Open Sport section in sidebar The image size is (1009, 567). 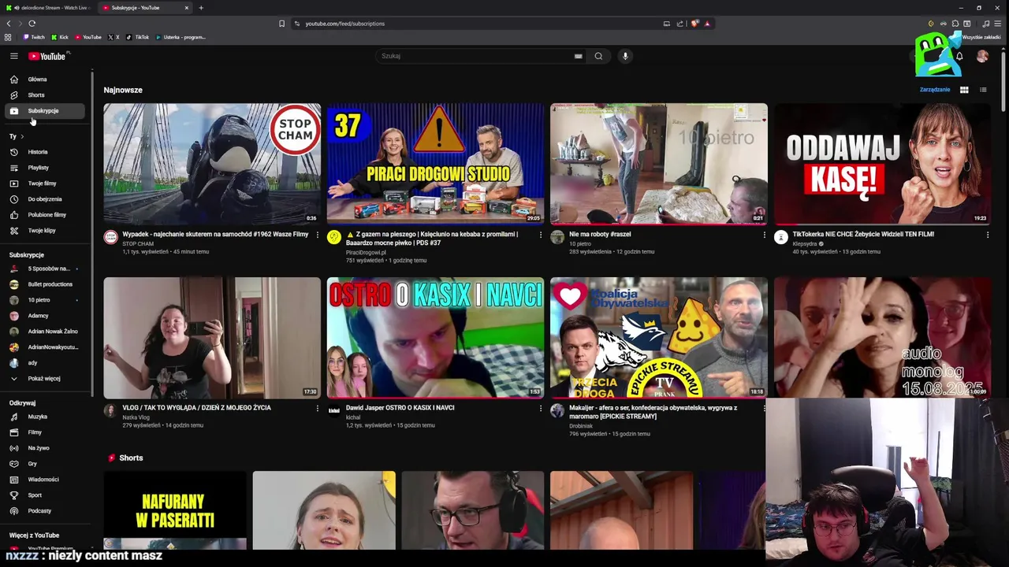click(46, 495)
